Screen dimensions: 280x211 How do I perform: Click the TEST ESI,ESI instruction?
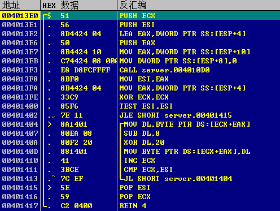146,106
